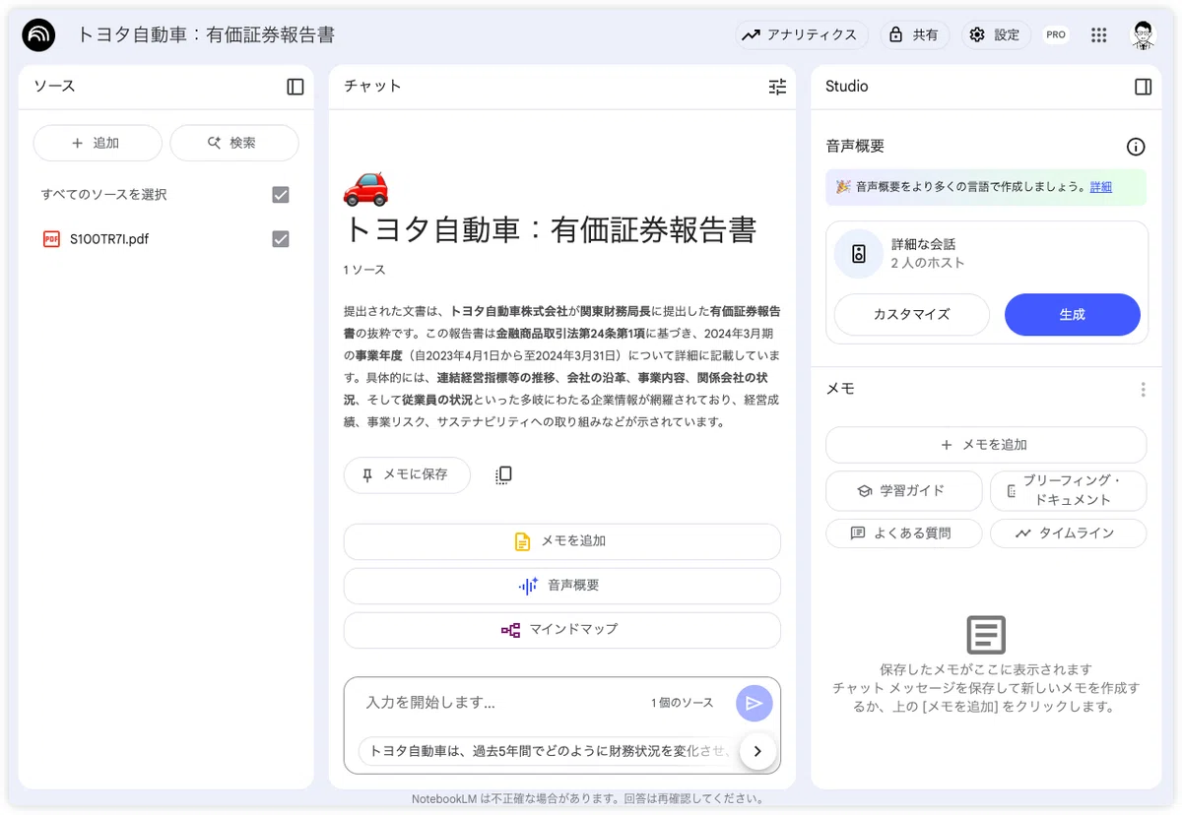Click the PRO badge
Viewport: 1182px width, 815px height.
tap(1056, 34)
